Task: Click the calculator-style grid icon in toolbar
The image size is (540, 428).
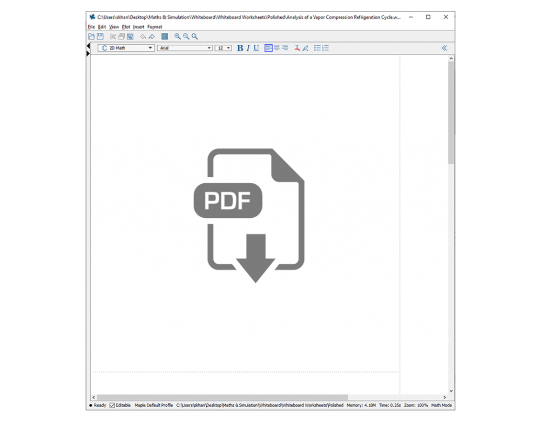Action: point(165,37)
